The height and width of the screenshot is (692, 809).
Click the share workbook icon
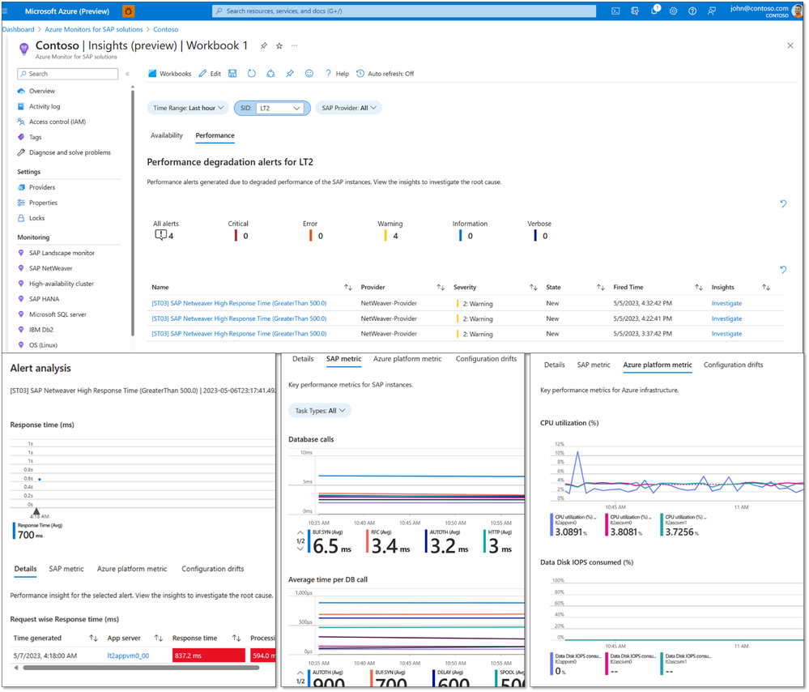pyautogui.click(x=270, y=73)
